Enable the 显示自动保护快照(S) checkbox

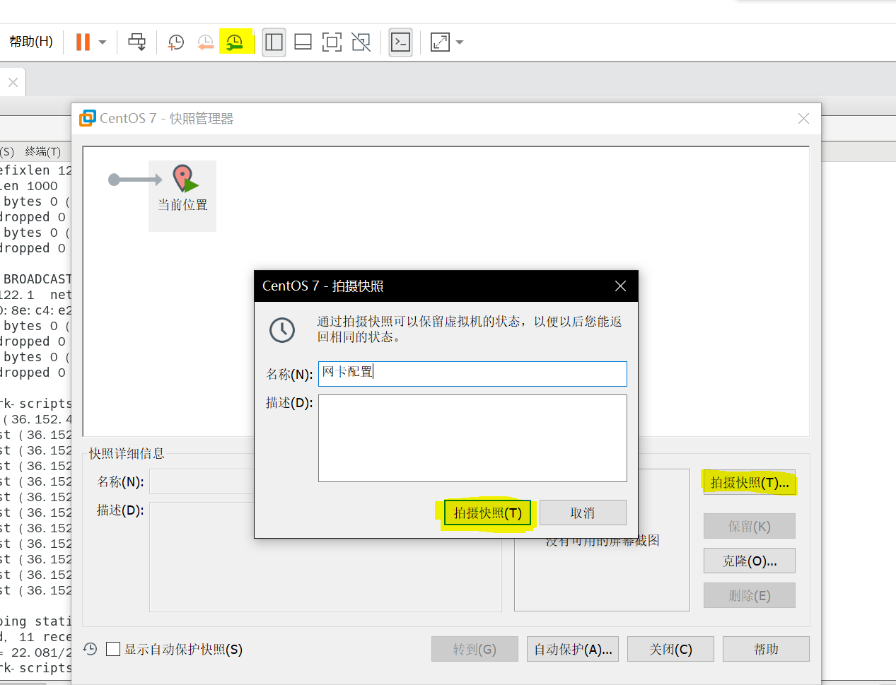tap(113, 649)
